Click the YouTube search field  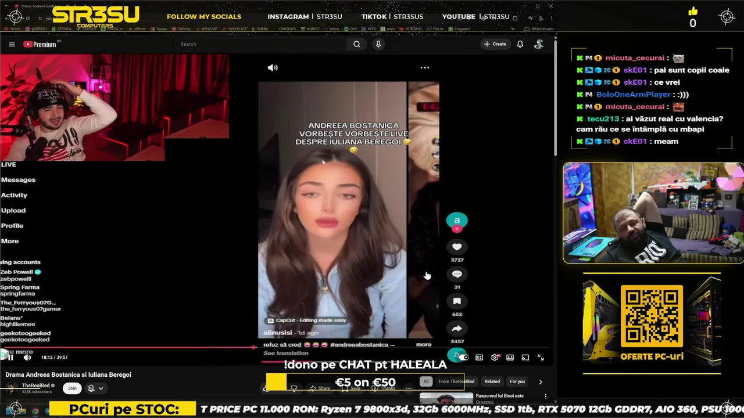point(261,44)
